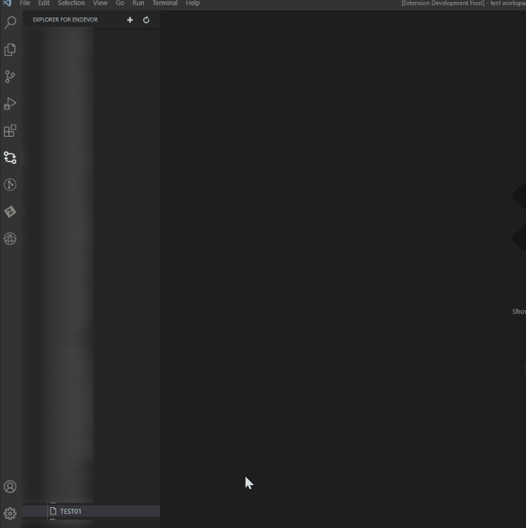Open the Search view in activity bar
The width and height of the screenshot is (526, 528).
coord(10,23)
